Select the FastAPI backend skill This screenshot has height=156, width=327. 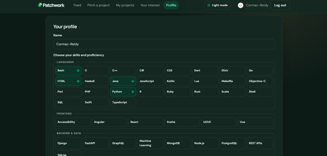coord(96,143)
